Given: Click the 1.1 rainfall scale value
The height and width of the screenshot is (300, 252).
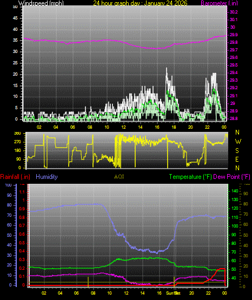Looking at the screenshot, I should click(22, 192).
